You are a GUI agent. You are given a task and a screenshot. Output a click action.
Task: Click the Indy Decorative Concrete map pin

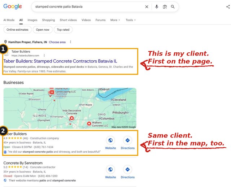[x=72, y=118]
